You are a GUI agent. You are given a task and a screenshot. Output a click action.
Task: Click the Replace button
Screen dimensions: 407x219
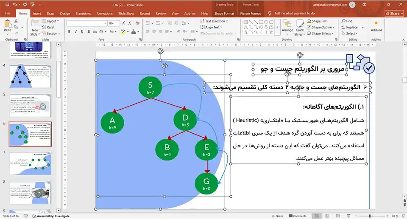350,27
